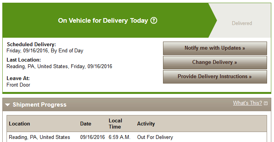Click the Shipment Progress header title
Image resolution: width=274 pixels, height=142 pixels.
[39, 105]
